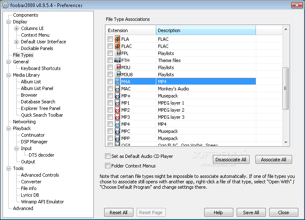Open Keyboard Shortcuts preferences
Image resolution: width=305 pixels, height=220 pixels.
click(x=41, y=68)
